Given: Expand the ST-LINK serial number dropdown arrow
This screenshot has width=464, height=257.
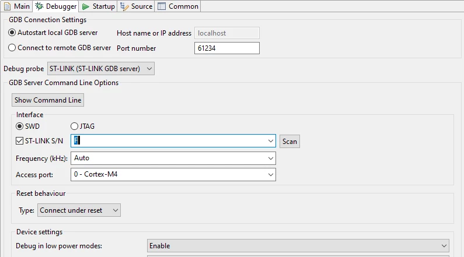Looking at the screenshot, I should click(270, 141).
